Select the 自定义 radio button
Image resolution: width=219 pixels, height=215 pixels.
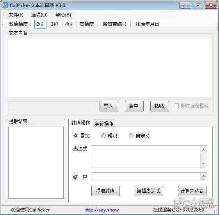tap(131, 136)
